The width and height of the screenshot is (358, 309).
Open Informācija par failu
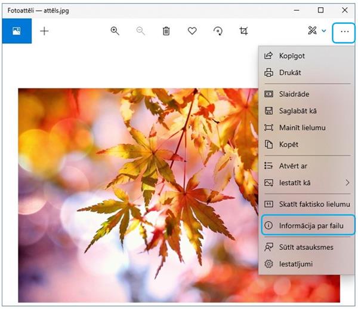click(x=308, y=225)
